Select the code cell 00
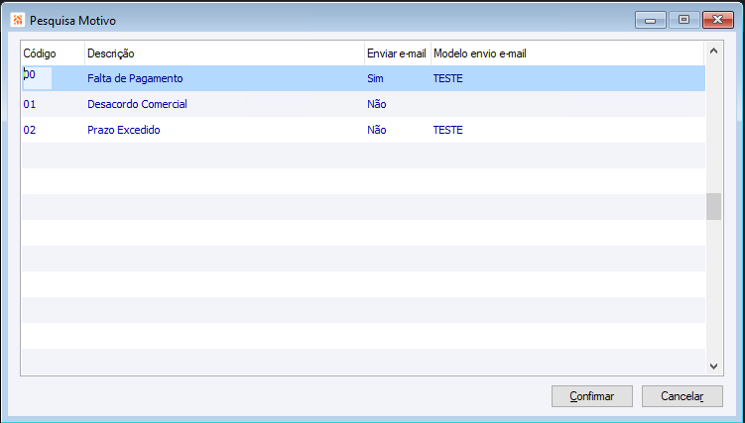The height and width of the screenshot is (423, 745). click(37, 78)
